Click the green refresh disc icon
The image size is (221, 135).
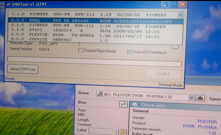click(x=123, y=104)
